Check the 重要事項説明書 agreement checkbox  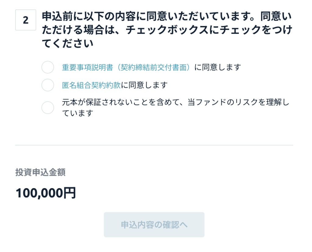[x=48, y=67]
